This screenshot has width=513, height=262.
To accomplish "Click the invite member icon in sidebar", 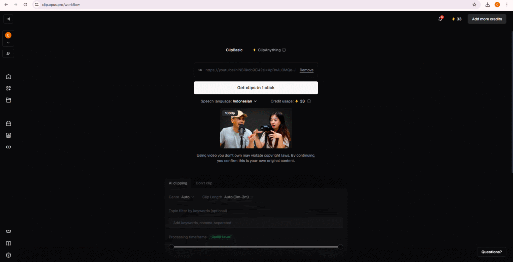I will click(x=8, y=53).
